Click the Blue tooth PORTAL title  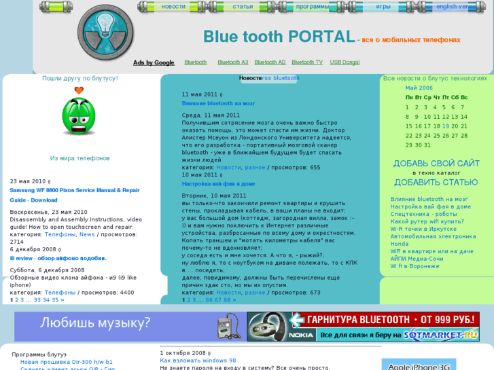tap(279, 37)
